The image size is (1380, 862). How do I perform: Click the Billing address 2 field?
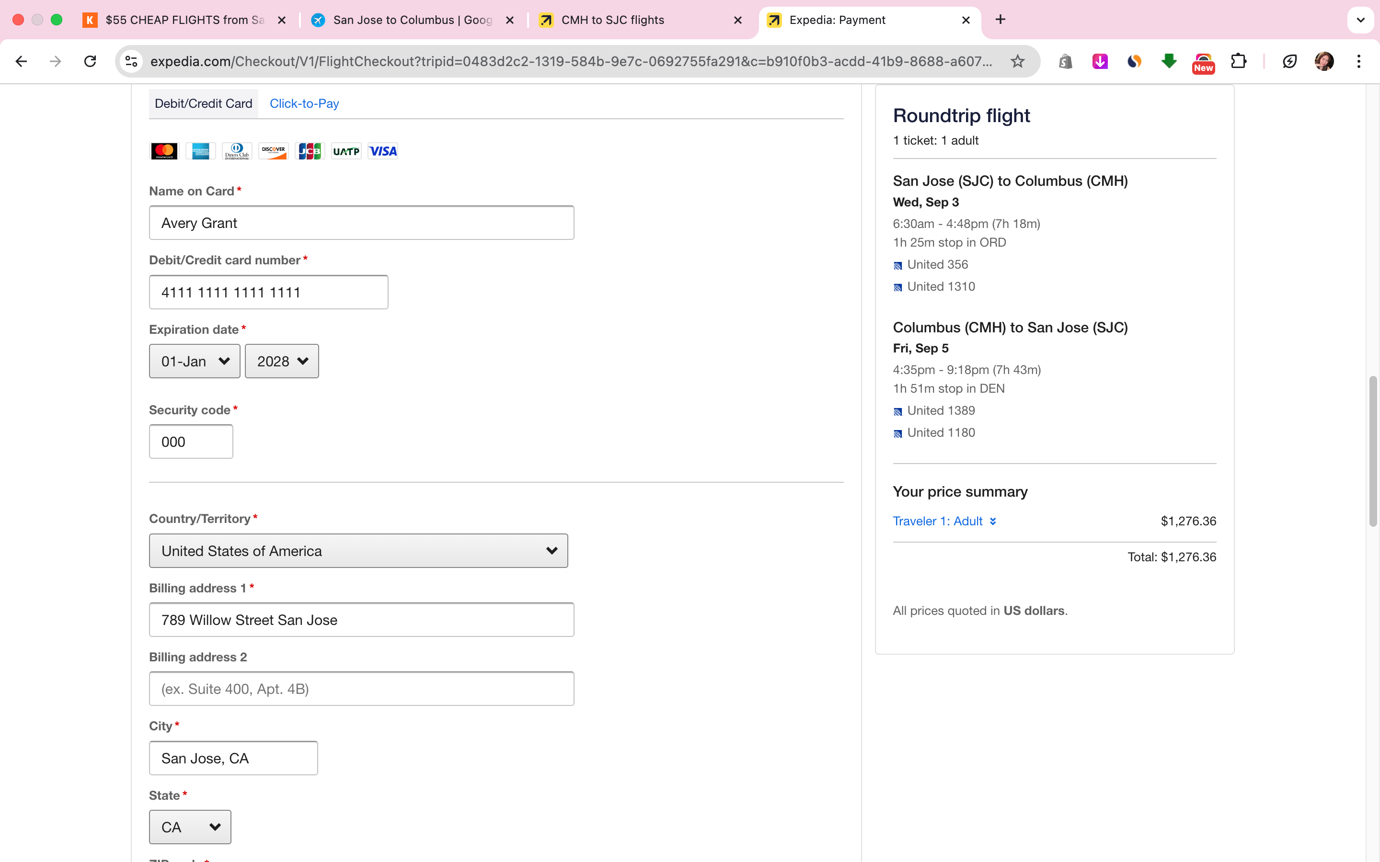point(362,689)
